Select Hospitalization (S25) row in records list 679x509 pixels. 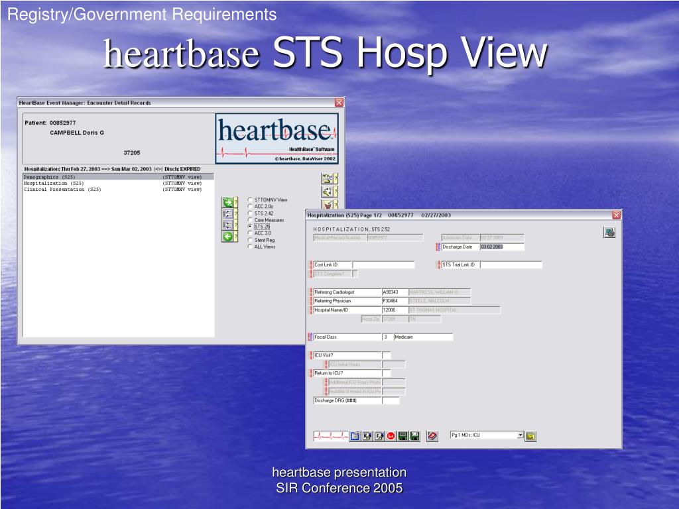(118, 183)
